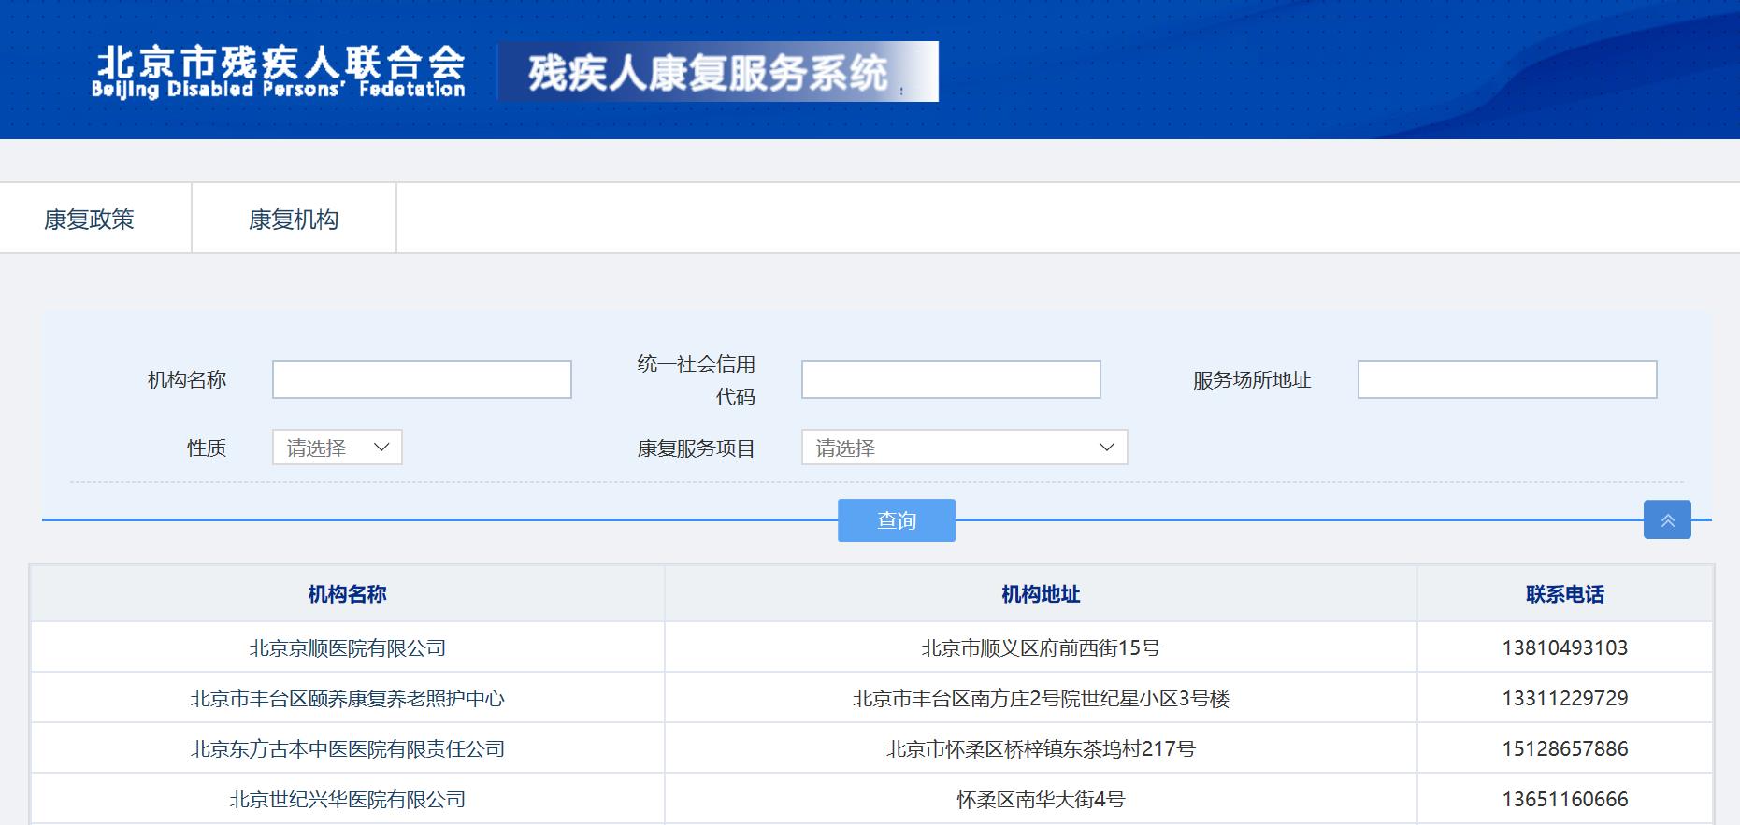Switch to the 康复机构 tab
1740x825 pixels.
[x=294, y=220]
